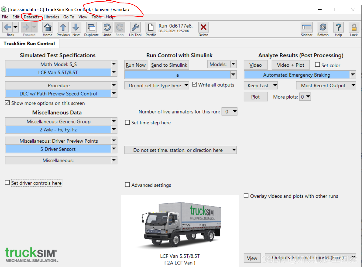The width and height of the screenshot is (362, 267).
Task: Click the Video button
Action: click(x=255, y=65)
